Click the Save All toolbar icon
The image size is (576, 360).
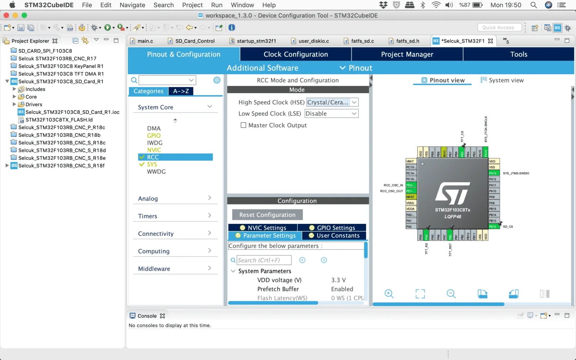pos(31,28)
